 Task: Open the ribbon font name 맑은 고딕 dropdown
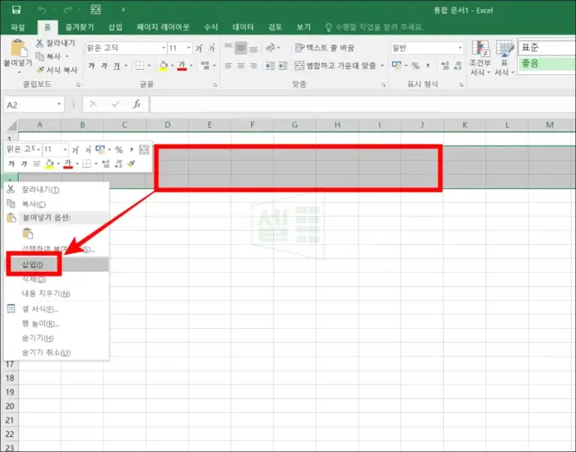pyautogui.click(x=163, y=48)
